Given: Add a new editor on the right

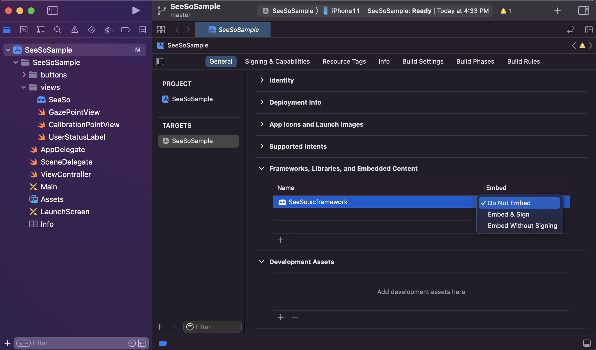Looking at the screenshot, I should click(589, 30).
